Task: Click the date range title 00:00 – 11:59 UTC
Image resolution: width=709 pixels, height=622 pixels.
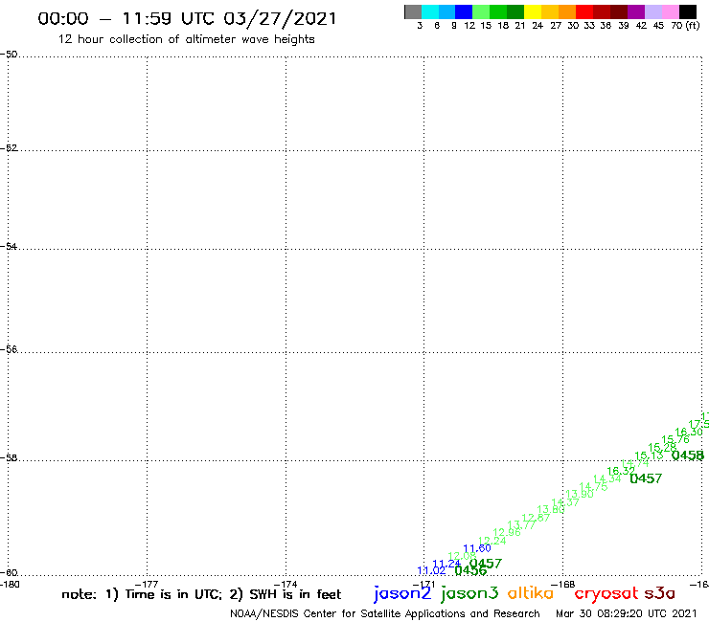Action: (187, 18)
